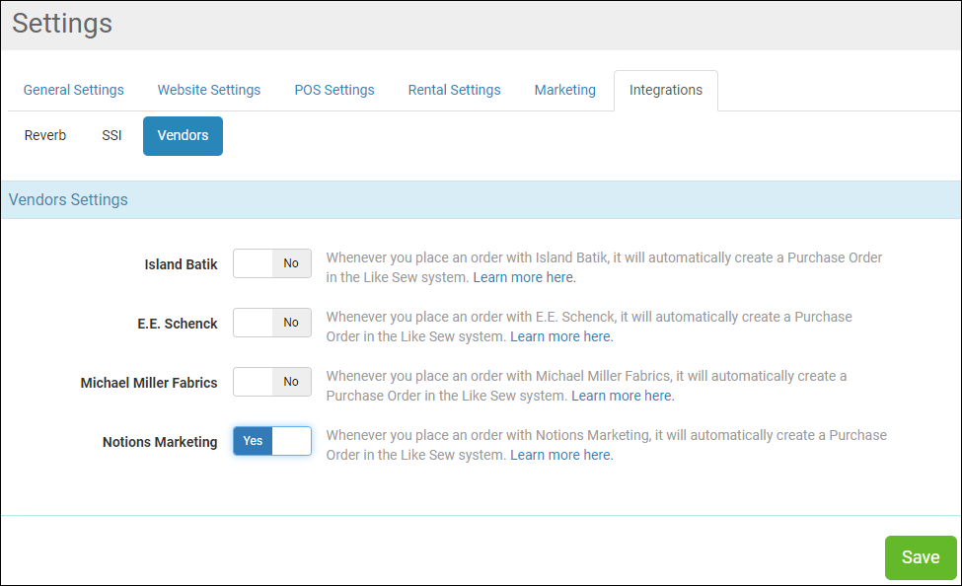Disable the Notions Marketing toggle
962x586 pixels.
coord(272,441)
